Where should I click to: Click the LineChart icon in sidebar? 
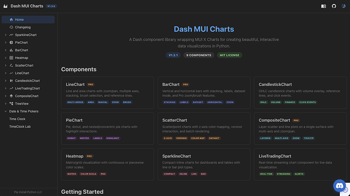[x=11, y=73]
